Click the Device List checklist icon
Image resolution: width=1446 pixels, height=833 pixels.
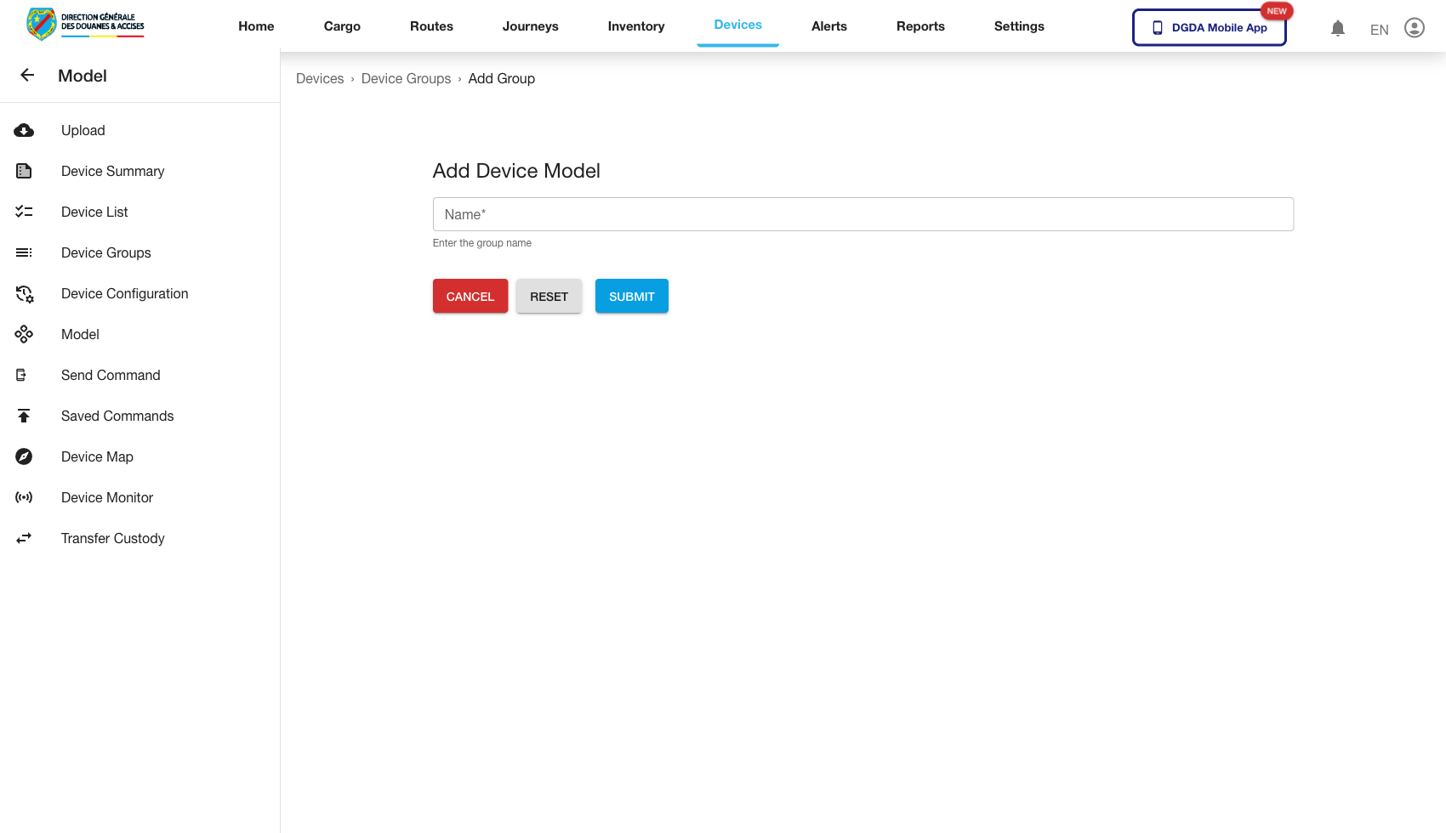24,212
